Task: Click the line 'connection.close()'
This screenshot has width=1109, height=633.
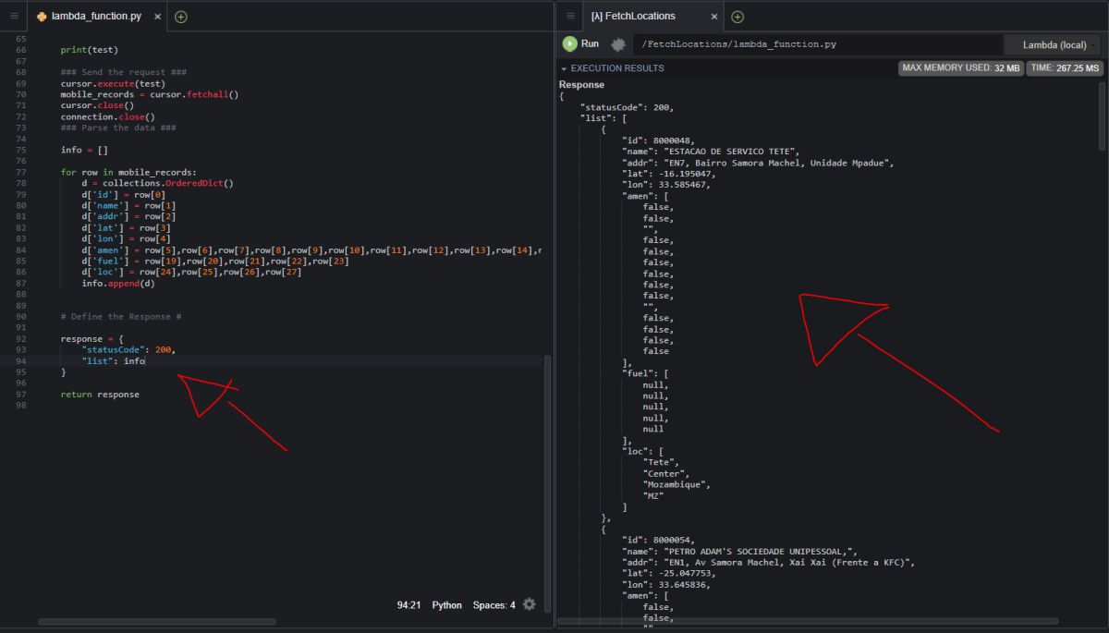Action: (x=108, y=116)
